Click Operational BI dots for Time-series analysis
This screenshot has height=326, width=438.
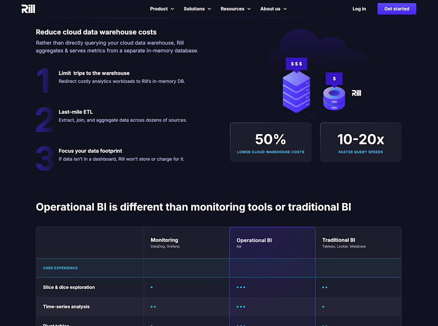[x=241, y=307]
